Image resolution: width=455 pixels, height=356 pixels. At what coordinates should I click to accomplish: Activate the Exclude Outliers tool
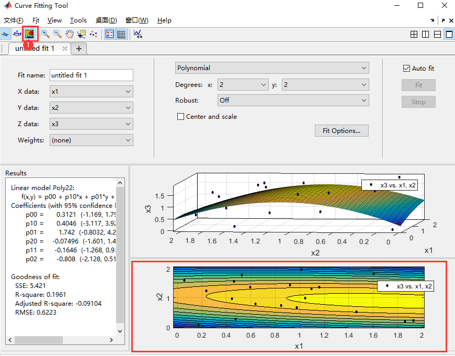93,34
